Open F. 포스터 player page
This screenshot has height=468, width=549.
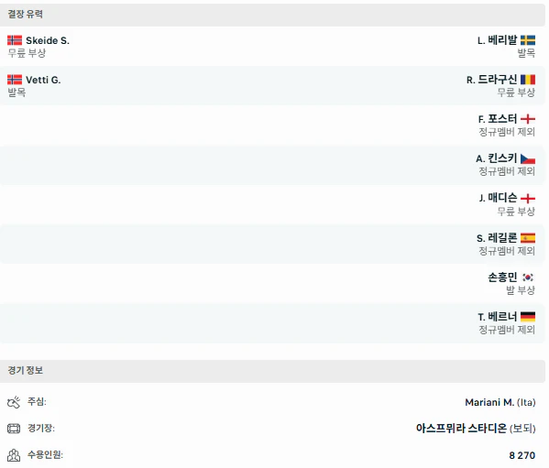(x=498, y=119)
